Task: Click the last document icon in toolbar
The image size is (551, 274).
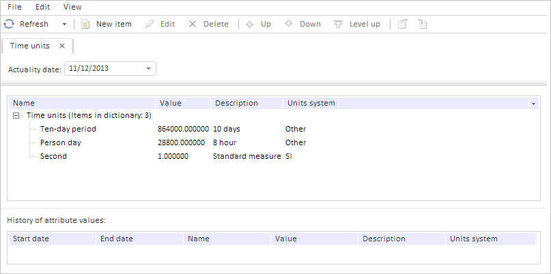Action: tap(423, 24)
